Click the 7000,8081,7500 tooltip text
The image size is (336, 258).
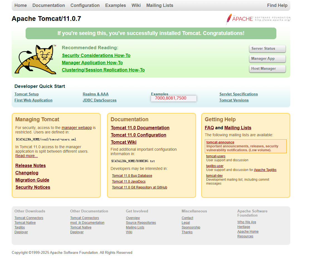click(171, 98)
